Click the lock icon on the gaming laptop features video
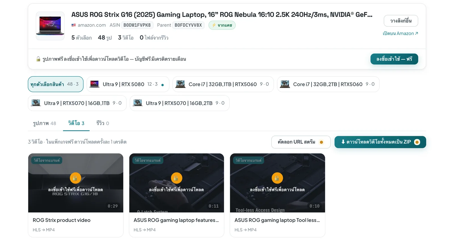Screen dimensions: 454x241 click(176, 178)
